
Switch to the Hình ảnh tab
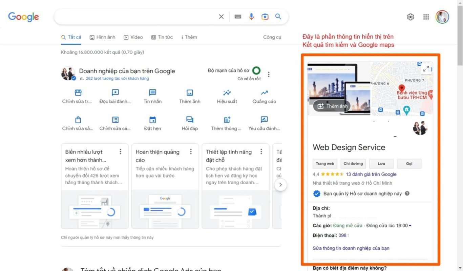click(x=102, y=37)
